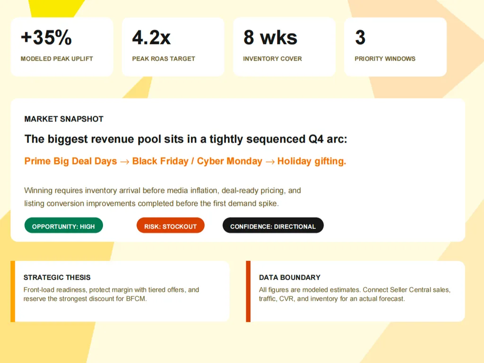Open the Data Boundary card
Viewport: 484px width, 363px height.
[355, 291]
